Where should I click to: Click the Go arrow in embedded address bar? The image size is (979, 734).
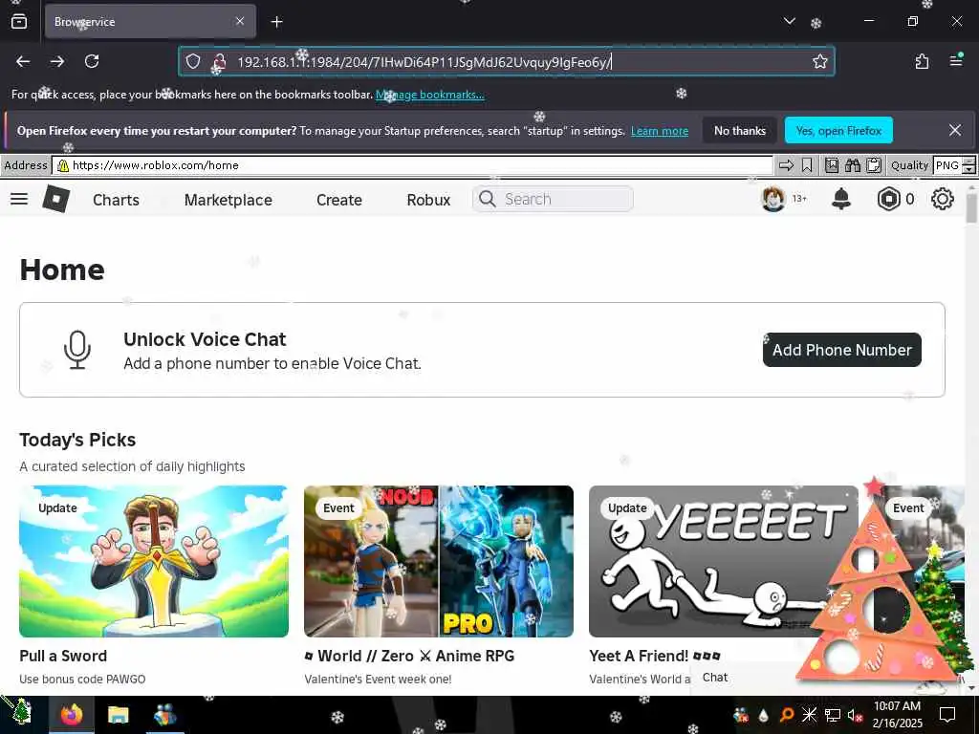pos(786,165)
